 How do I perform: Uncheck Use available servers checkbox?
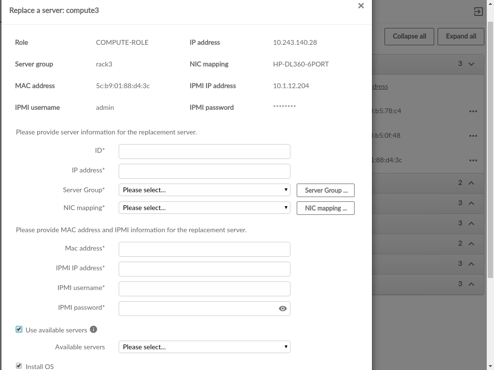click(x=19, y=330)
